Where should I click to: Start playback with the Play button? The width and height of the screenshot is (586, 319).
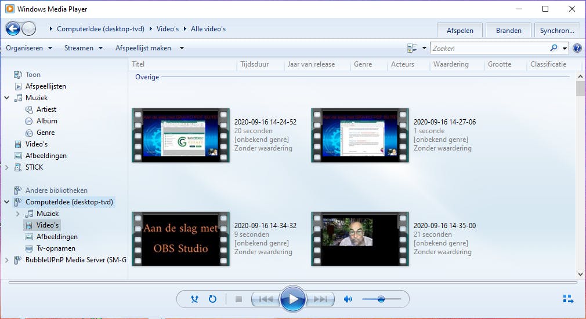coord(293,299)
